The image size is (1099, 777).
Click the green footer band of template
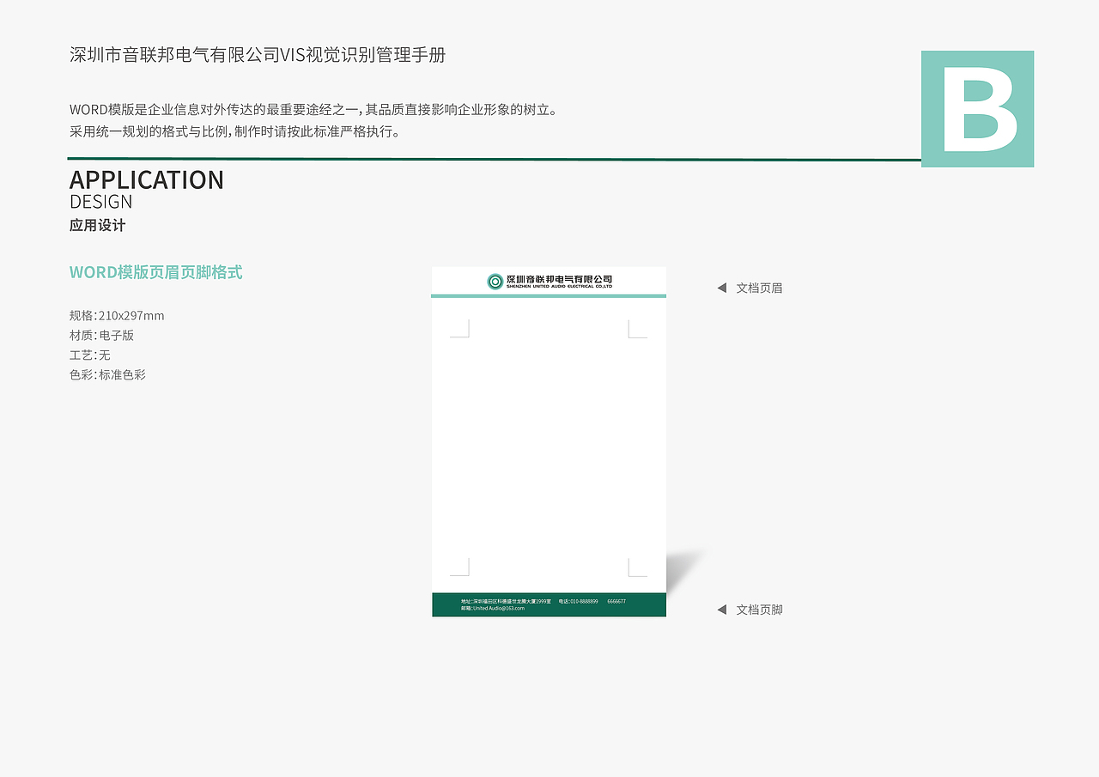point(549,604)
